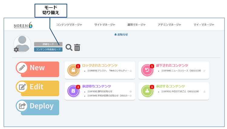Open the マイ・マネージャ menu
Screen dimensions: 227x129
point(204,25)
